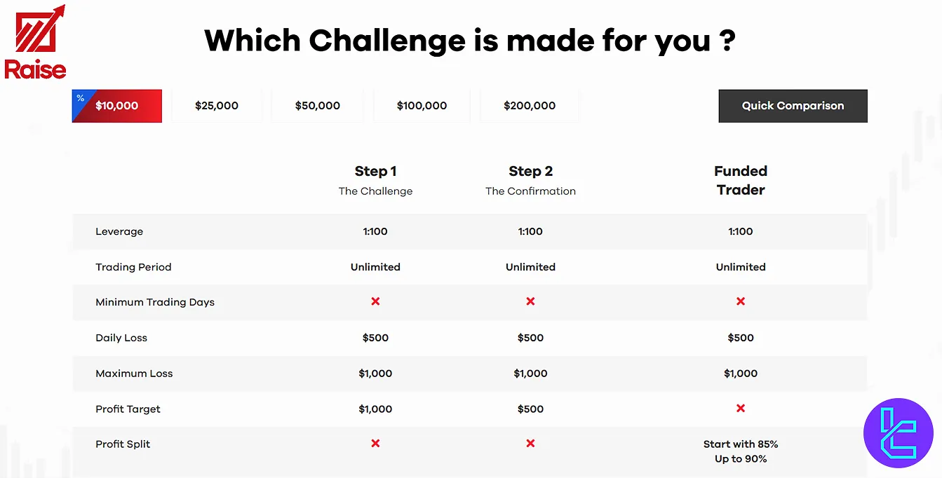Click the Profit Split row label
The height and width of the screenshot is (478, 942).
coord(123,444)
